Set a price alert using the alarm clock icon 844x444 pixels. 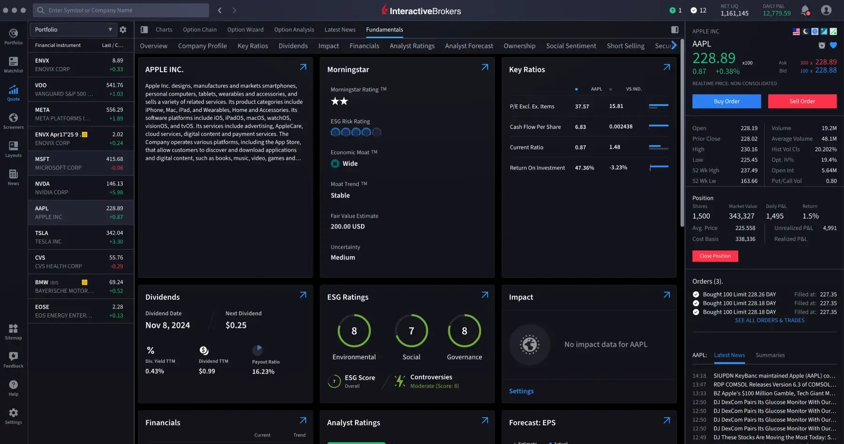[821, 45]
